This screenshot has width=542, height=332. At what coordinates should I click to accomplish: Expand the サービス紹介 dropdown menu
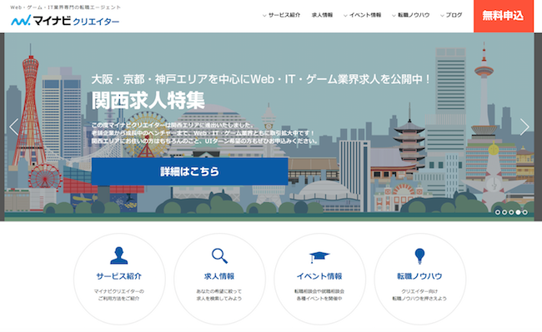(x=281, y=15)
